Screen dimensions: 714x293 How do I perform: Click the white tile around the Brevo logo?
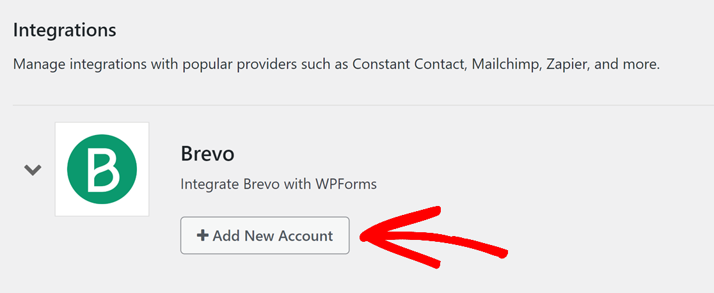point(102,169)
